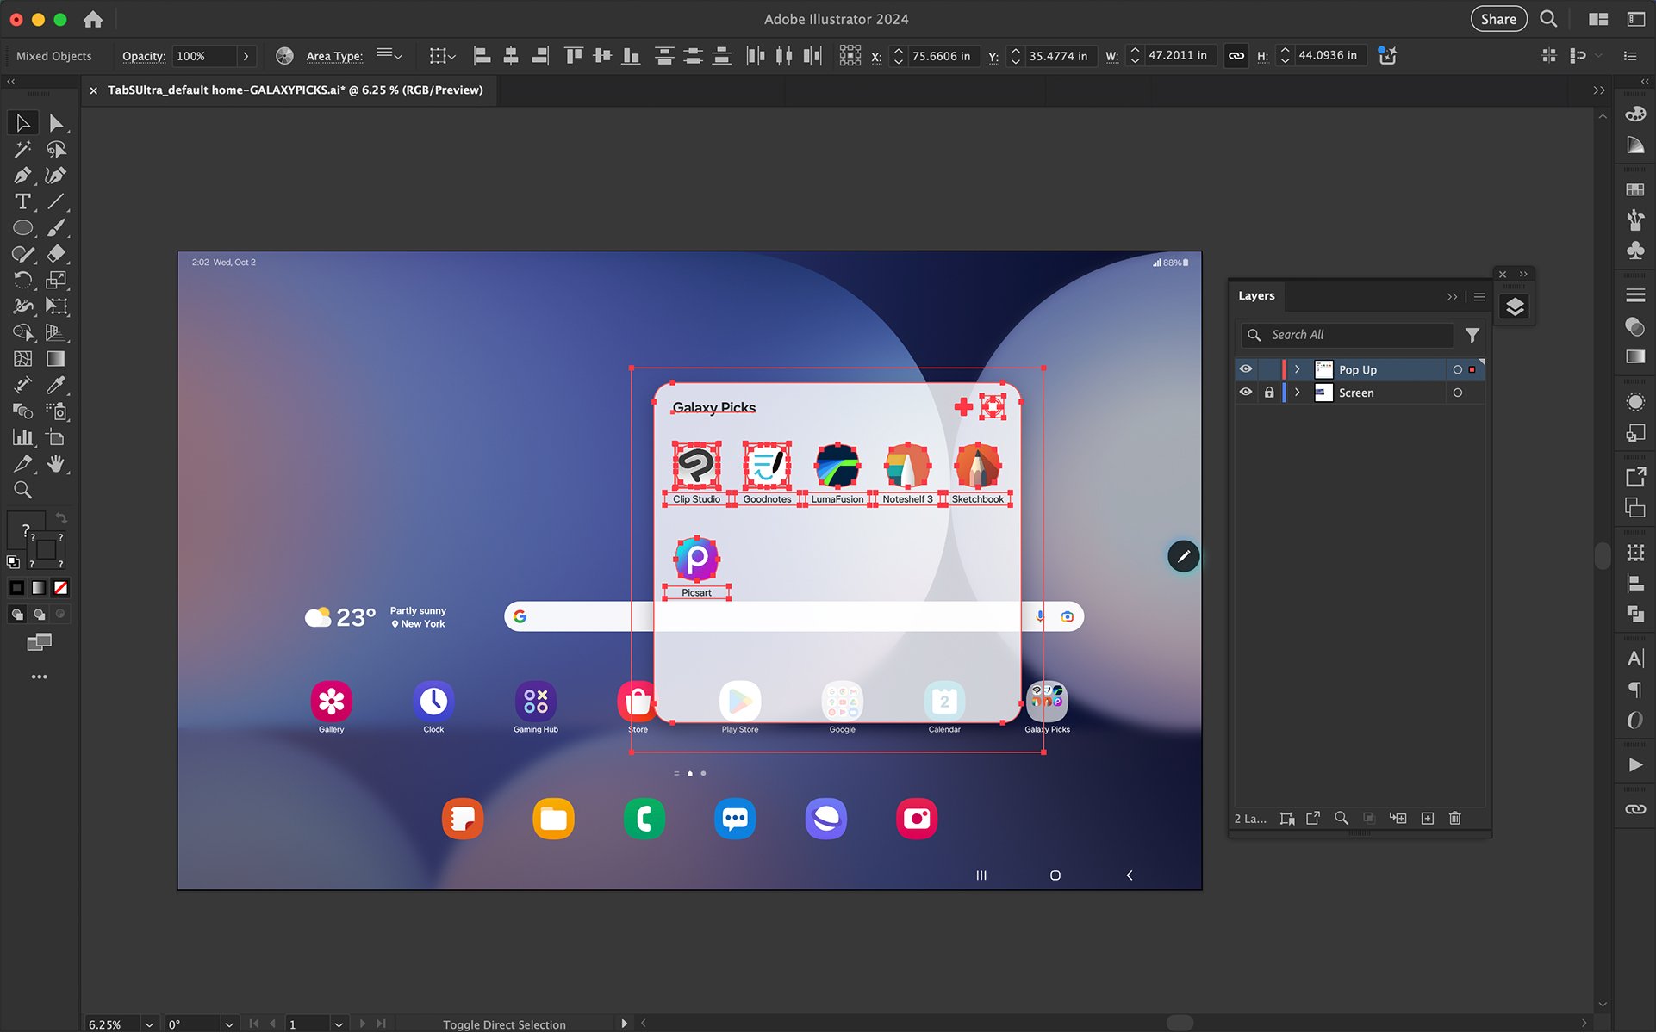1656x1033 pixels.
Task: Click the Fill color swatch
Action: [x=26, y=530]
